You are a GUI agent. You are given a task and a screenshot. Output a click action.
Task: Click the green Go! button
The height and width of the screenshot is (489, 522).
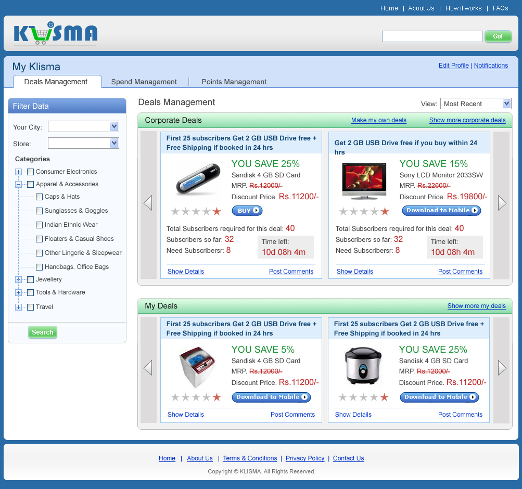pyautogui.click(x=498, y=36)
